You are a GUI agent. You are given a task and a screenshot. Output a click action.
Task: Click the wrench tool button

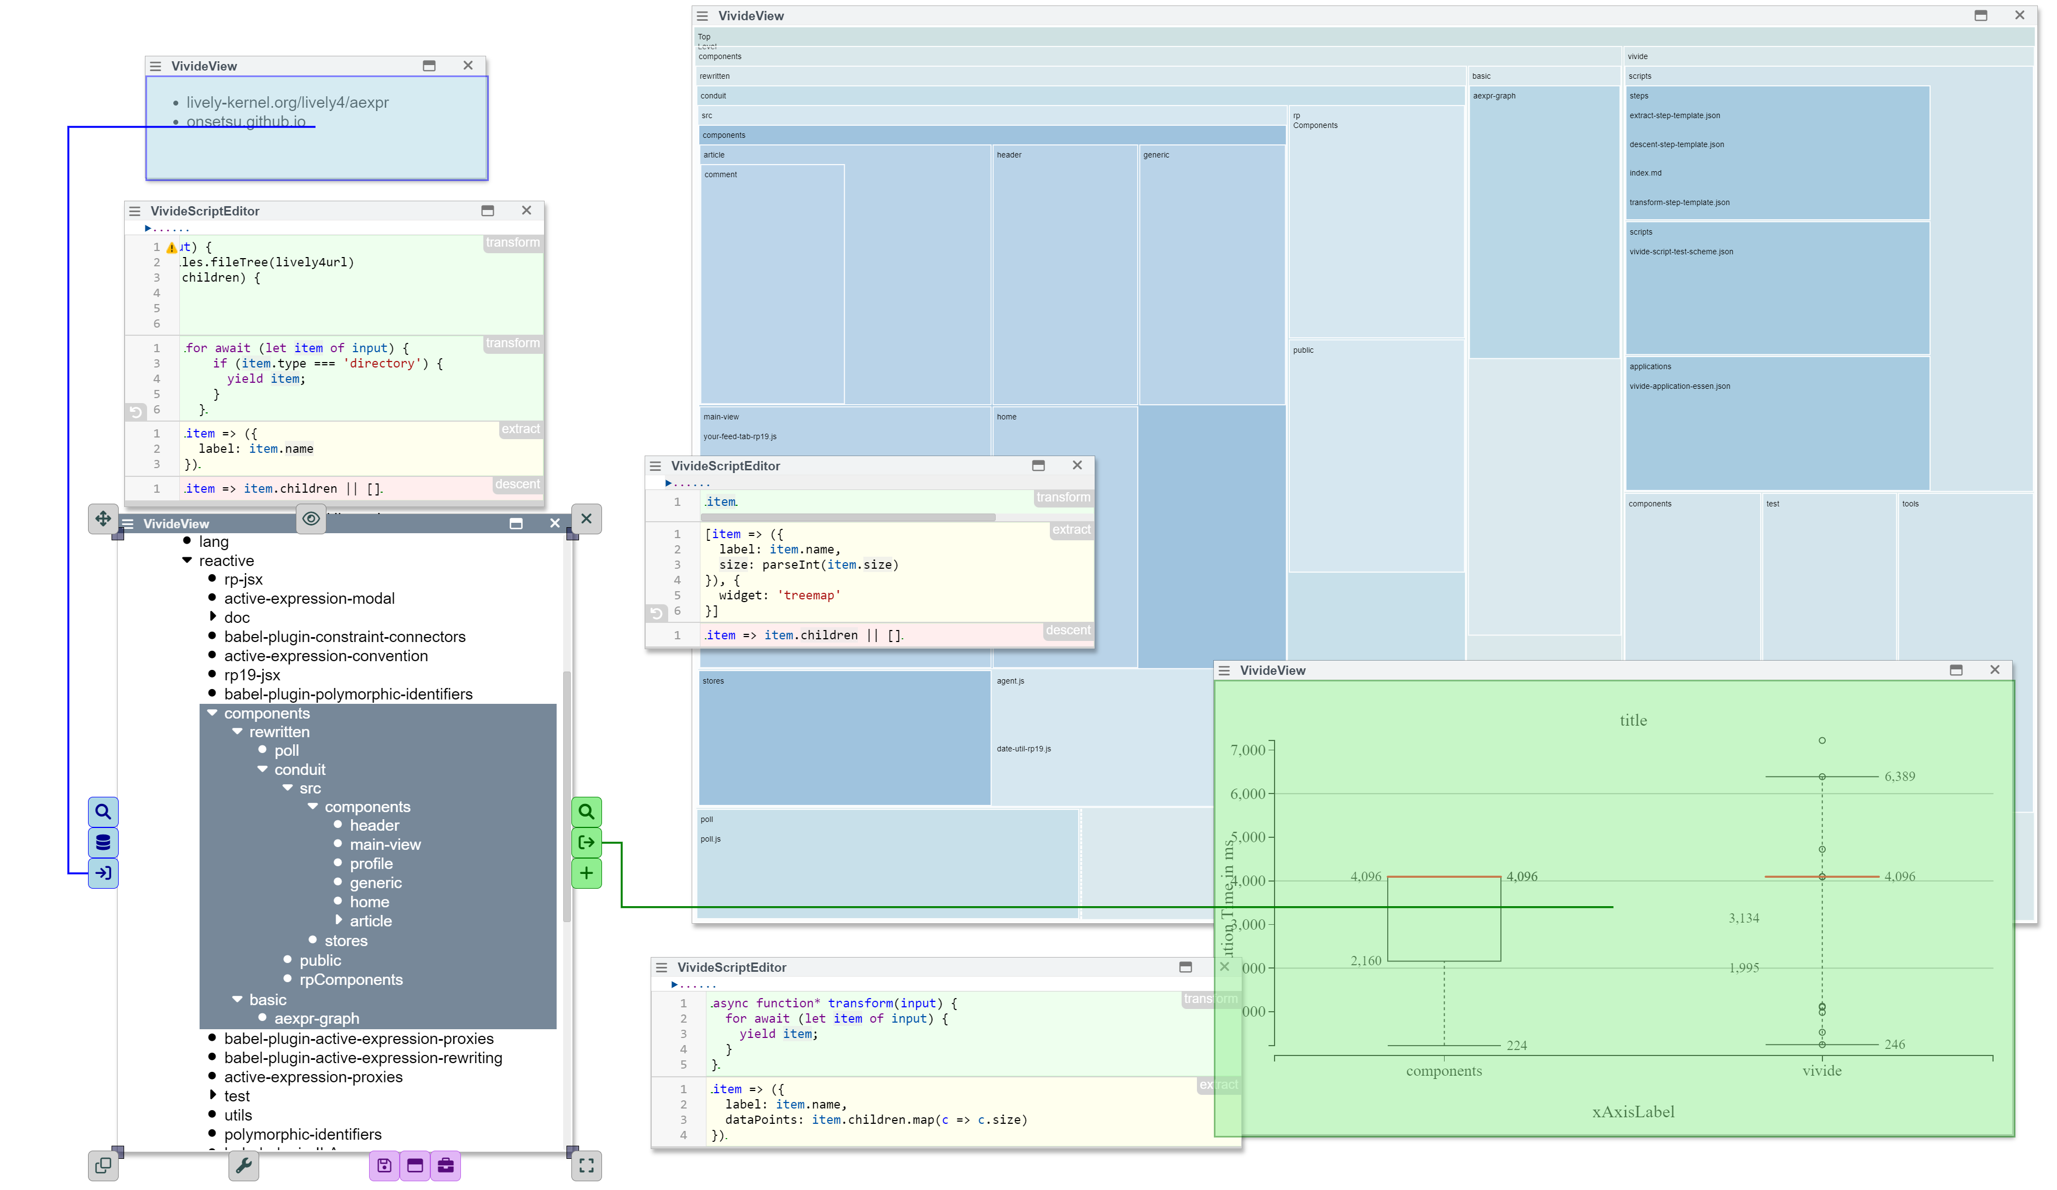[x=243, y=1165]
